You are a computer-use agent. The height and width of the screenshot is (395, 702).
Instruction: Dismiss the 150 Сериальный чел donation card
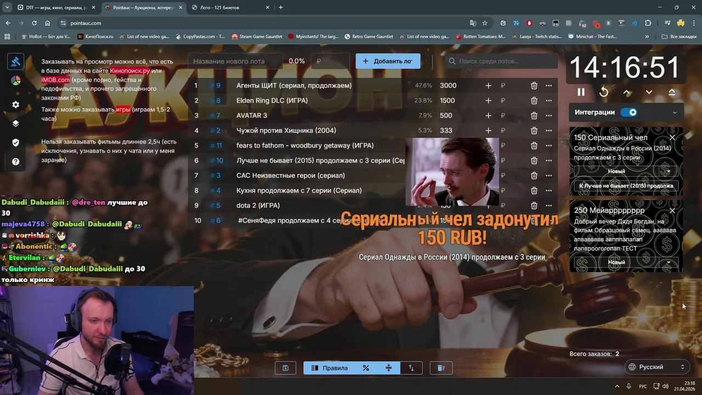coord(672,138)
